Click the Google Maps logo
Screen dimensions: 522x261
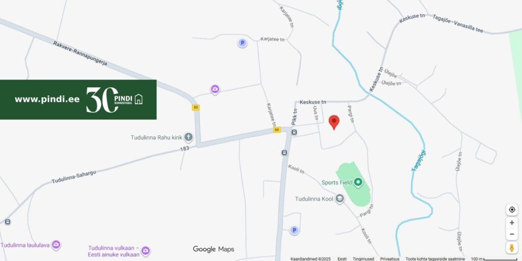tap(214, 249)
